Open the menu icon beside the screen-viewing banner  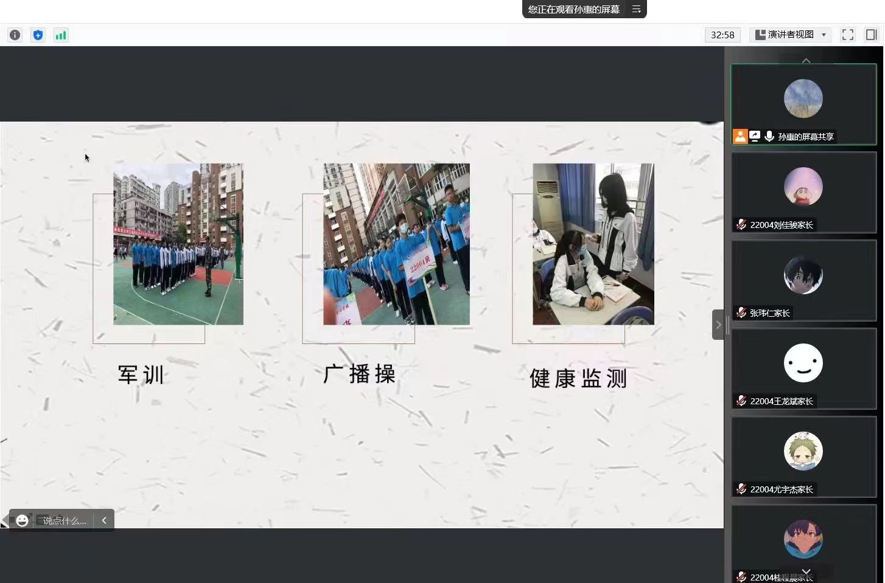point(636,9)
